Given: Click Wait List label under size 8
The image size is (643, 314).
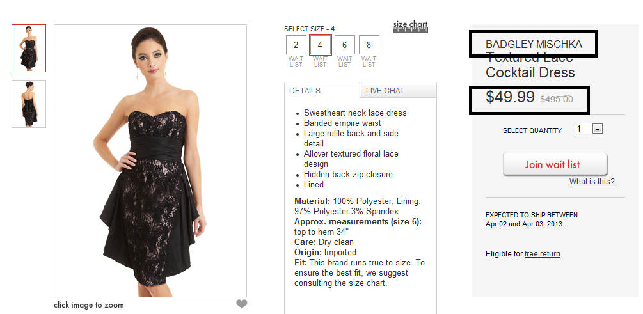Looking at the screenshot, I should [x=369, y=61].
